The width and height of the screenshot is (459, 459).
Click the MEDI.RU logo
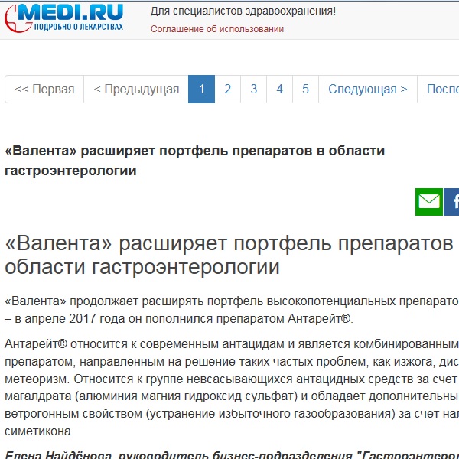(x=63, y=18)
